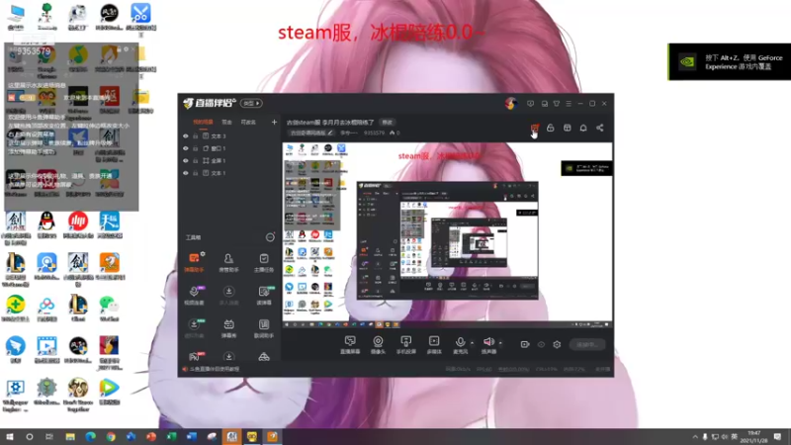Open Chrome from the taskbar
Image resolution: width=791 pixels, height=445 pixels.
coord(111,437)
